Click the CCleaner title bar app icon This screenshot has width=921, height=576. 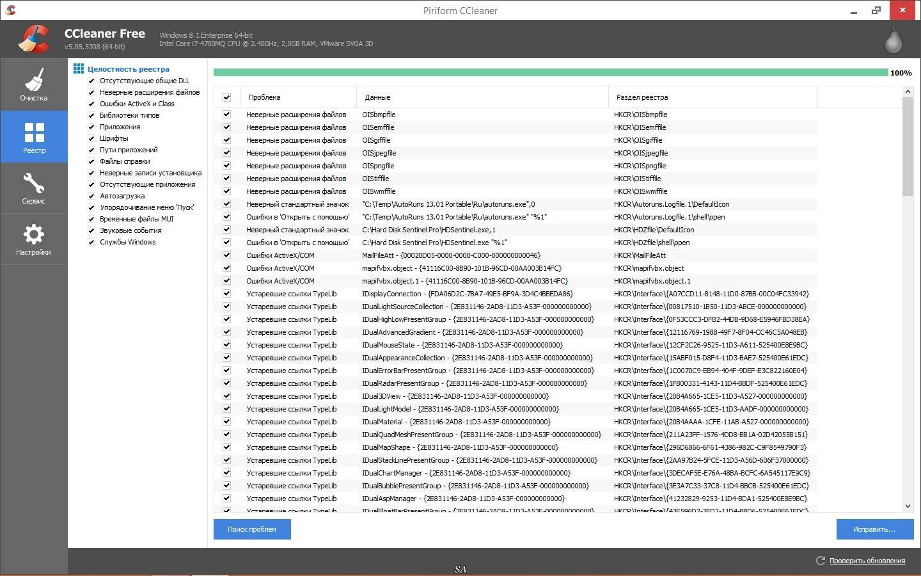pyautogui.click(x=10, y=10)
